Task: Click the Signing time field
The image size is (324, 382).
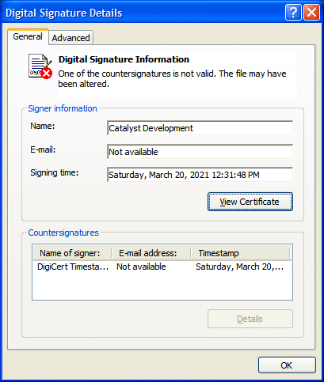Action: tap(200, 175)
